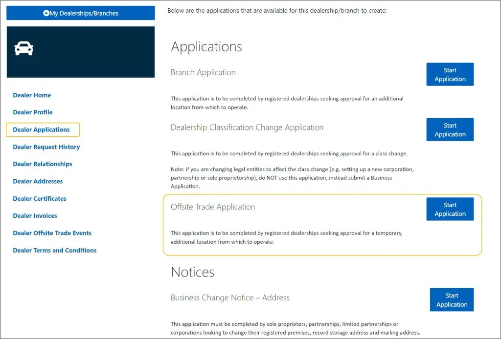
Task: Start Business Change Notice – Address application
Action: (452, 299)
